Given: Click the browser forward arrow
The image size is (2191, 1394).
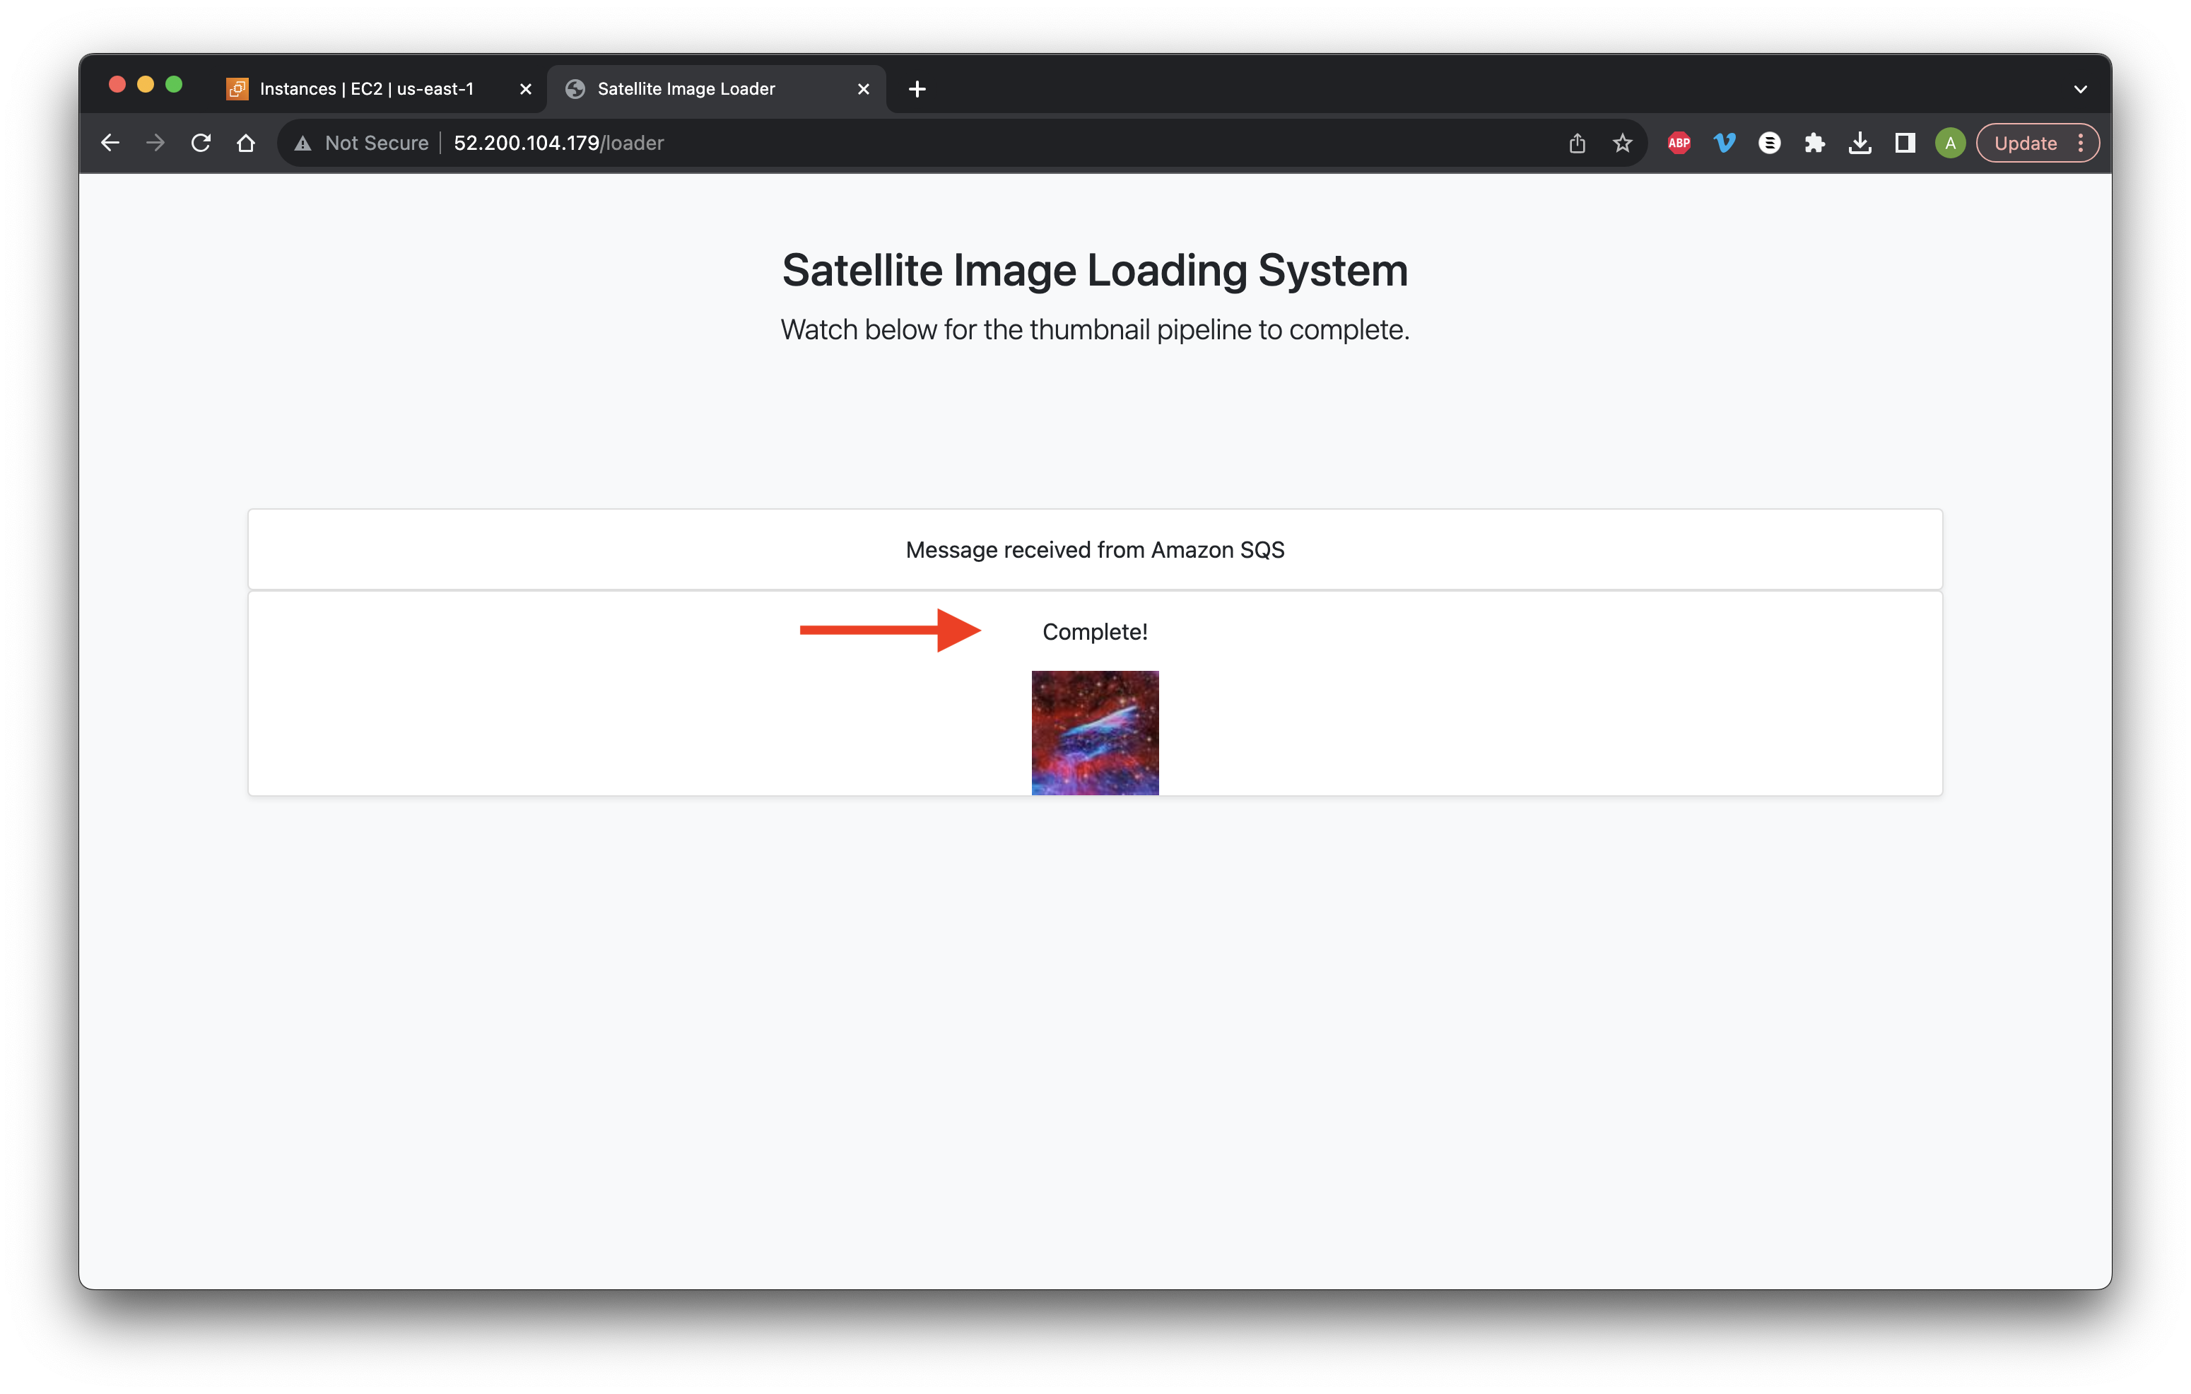Looking at the screenshot, I should coord(155,143).
